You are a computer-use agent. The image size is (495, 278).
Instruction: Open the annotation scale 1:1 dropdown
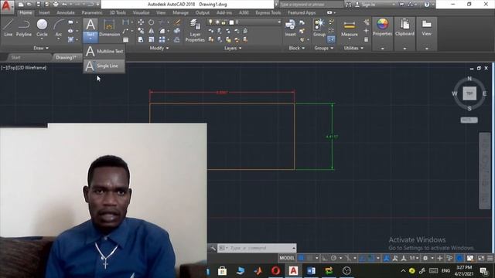[414, 258]
